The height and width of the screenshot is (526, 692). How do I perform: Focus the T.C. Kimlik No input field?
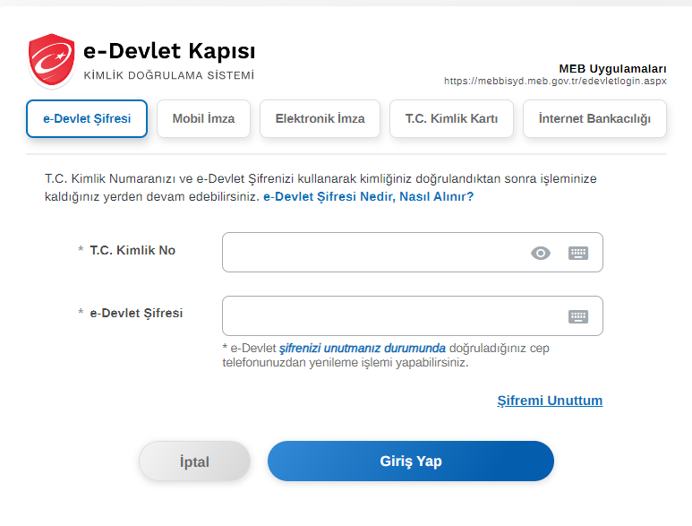click(x=412, y=252)
